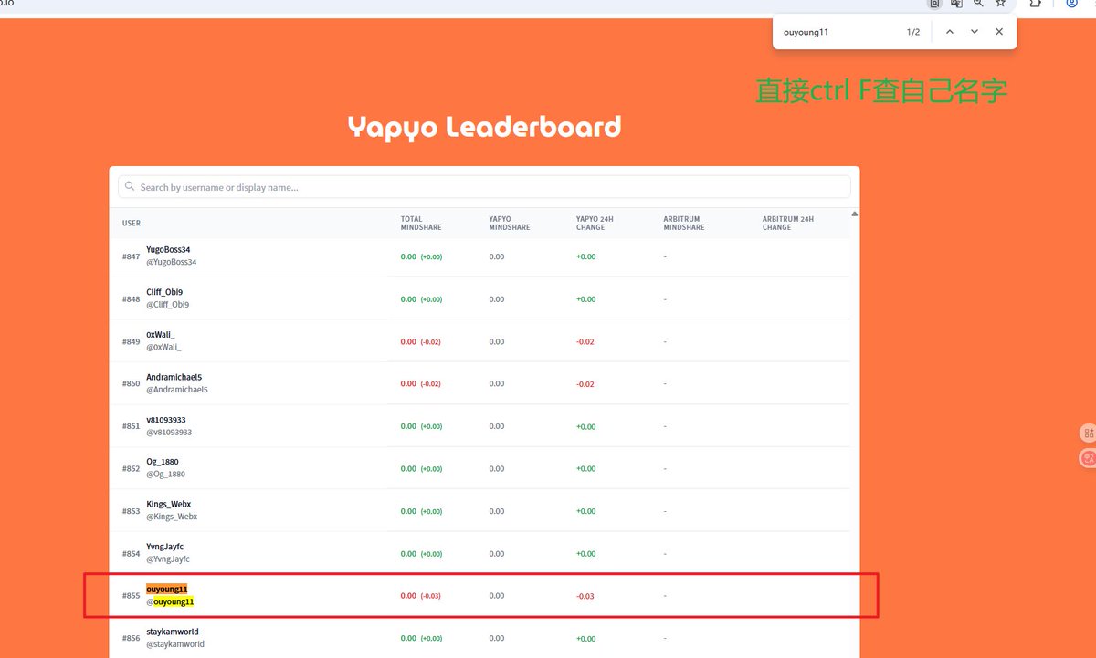Click rank #848
Image resolution: width=1096 pixels, height=658 pixels.
131,299
